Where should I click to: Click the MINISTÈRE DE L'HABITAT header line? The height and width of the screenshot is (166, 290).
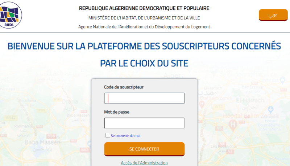tap(144, 18)
